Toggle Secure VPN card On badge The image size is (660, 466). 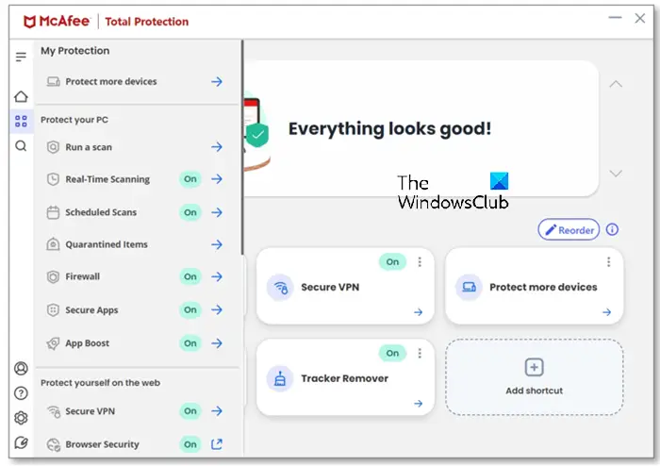(x=392, y=262)
